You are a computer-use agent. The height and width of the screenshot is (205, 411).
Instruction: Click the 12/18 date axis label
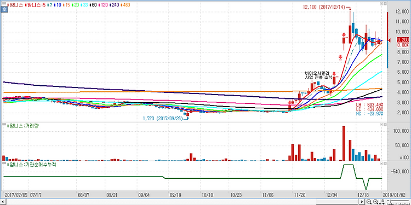pyautogui.click(x=363, y=195)
